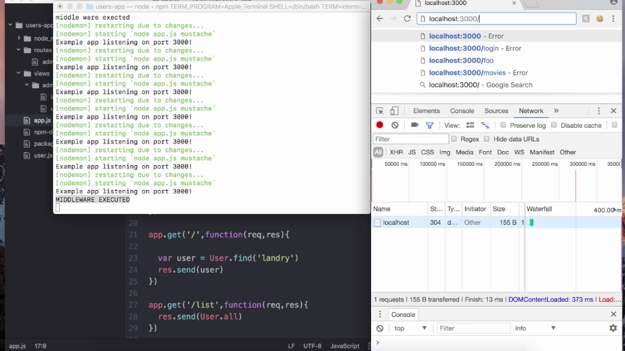Image resolution: width=625 pixels, height=351 pixels.
Task: Filter requests by CSS type
Action: pos(427,152)
